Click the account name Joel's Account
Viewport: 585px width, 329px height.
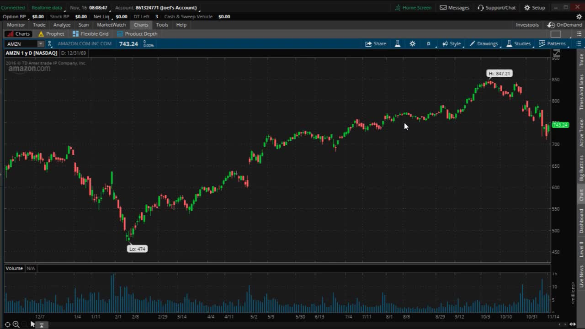tap(178, 8)
